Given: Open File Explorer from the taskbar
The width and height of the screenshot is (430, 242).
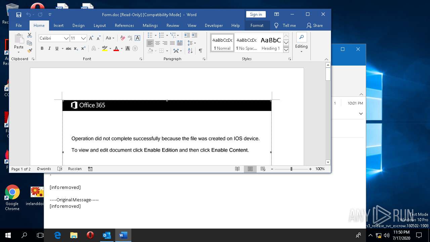Looking at the screenshot, I should (x=74, y=235).
